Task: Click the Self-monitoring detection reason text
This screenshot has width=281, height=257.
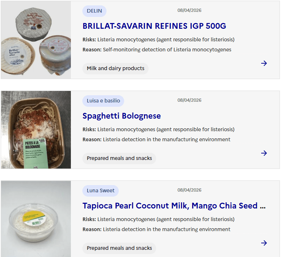Action: coord(167,50)
